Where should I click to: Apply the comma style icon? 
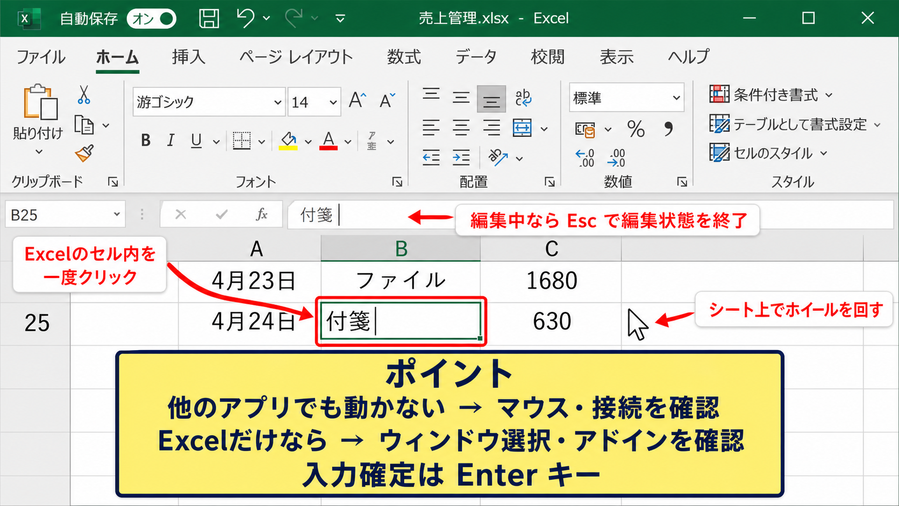tap(668, 129)
